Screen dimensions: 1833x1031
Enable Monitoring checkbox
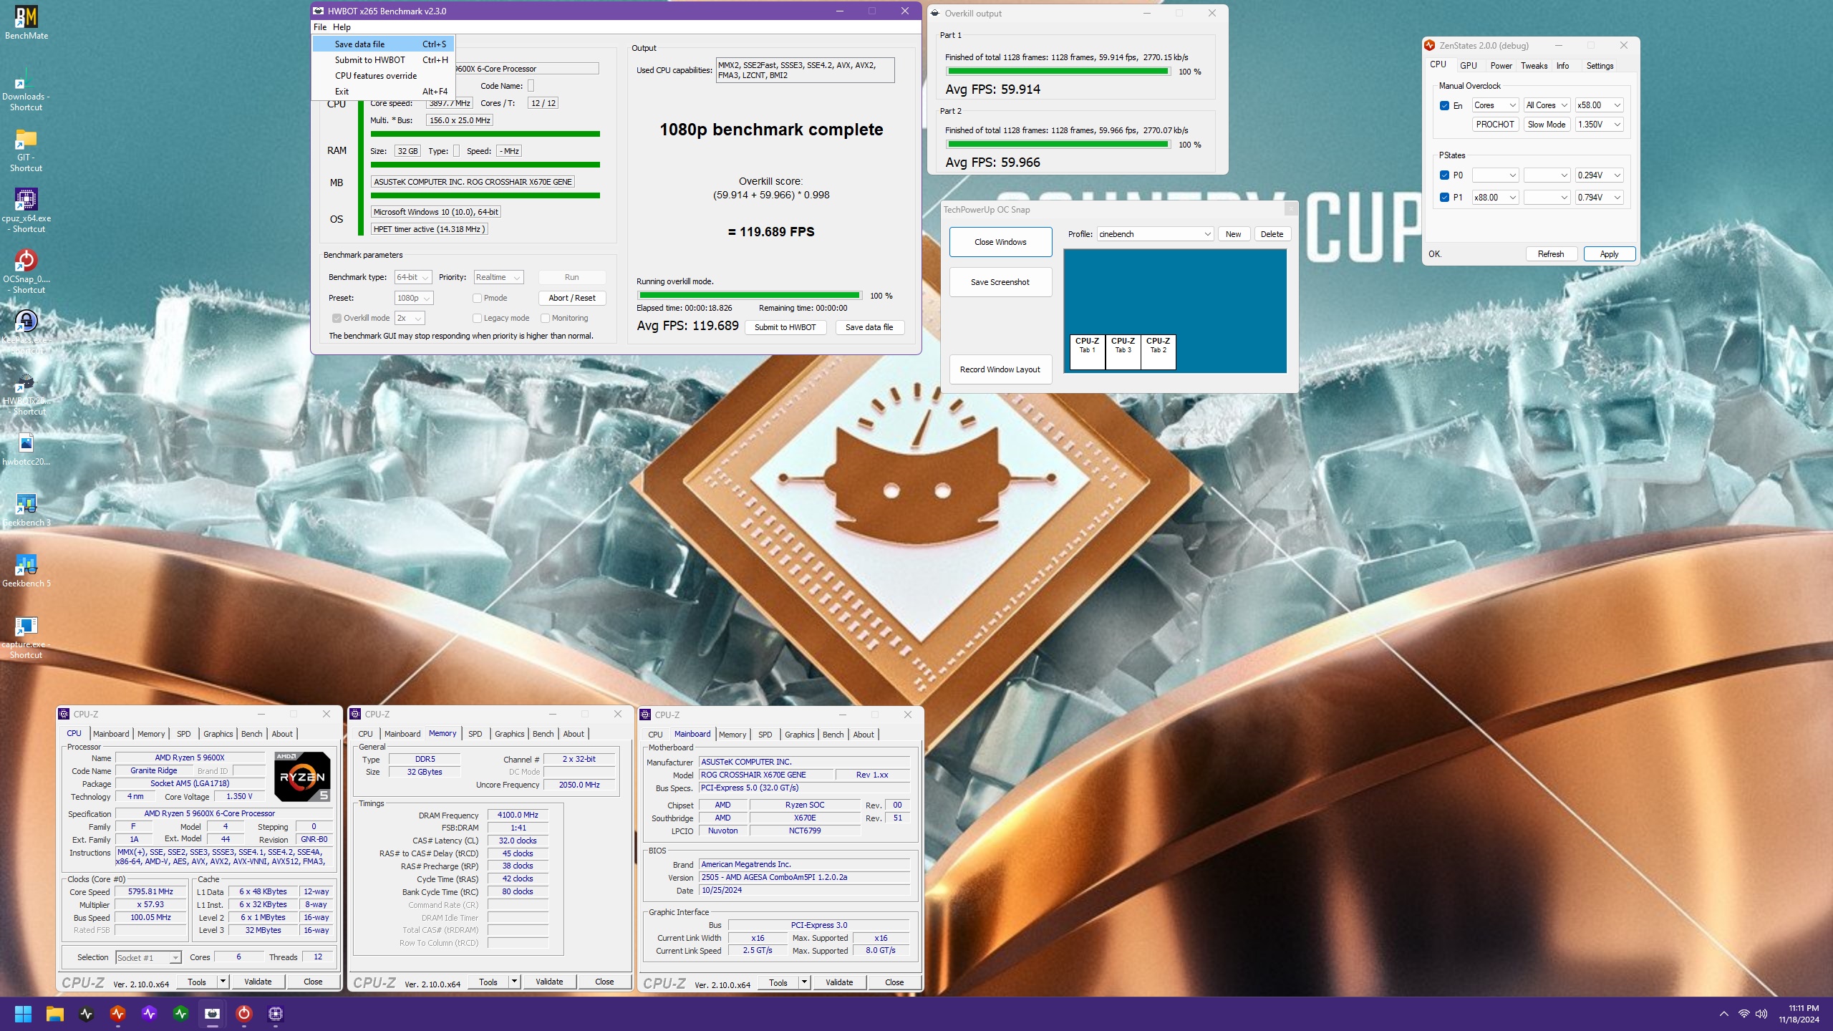point(545,318)
